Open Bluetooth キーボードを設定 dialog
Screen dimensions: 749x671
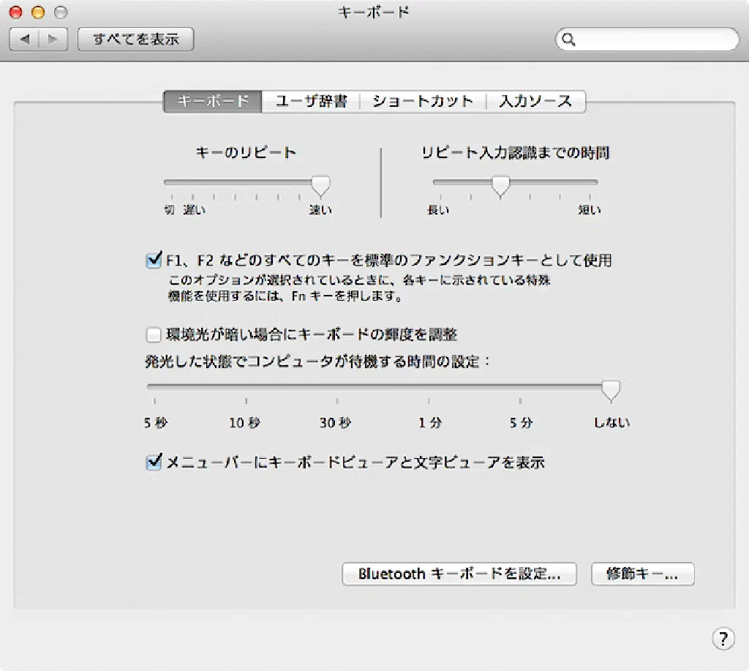click(x=459, y=574)
